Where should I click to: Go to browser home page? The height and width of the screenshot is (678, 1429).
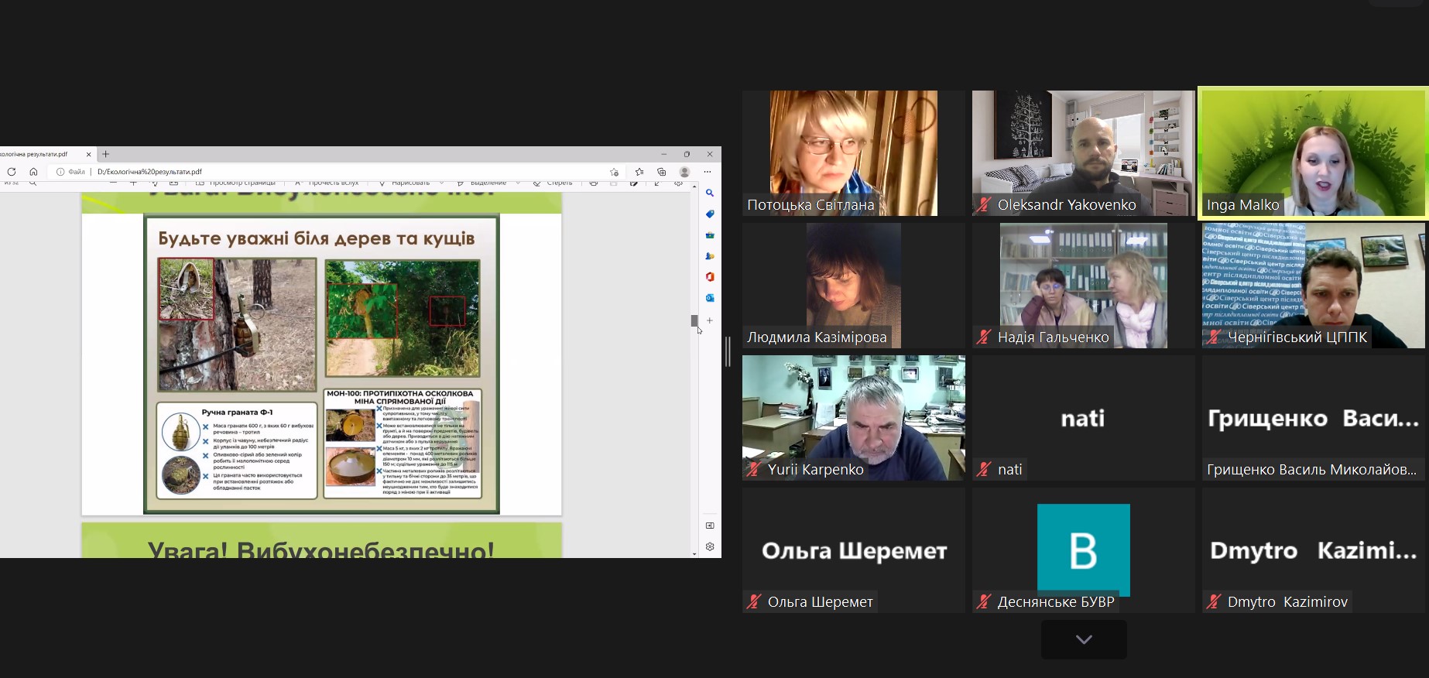coord(33,172)
